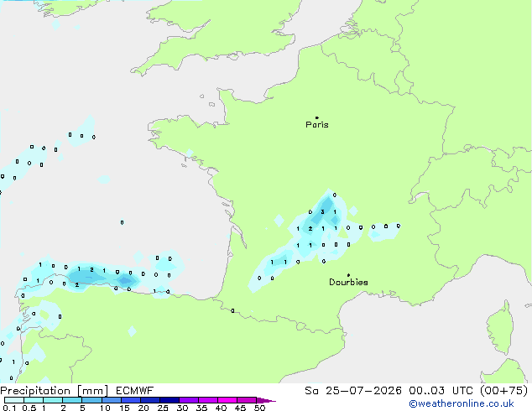Click the '50' legend scale label

click(259, 408)
